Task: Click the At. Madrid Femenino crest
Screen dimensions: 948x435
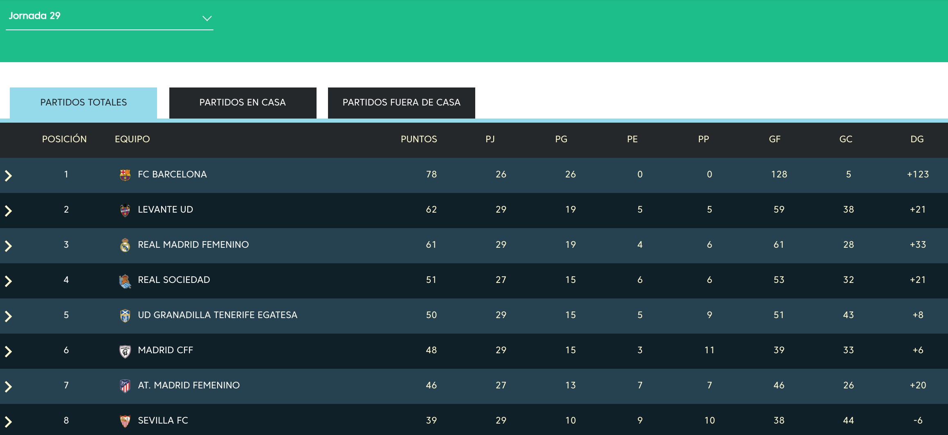Action: (125, 386)
